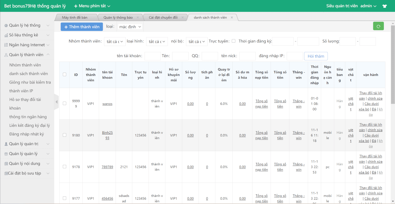Click the first Thời gian đăng ký date field
The width and height of the screenshot is (395, 204).
pyautogui.click(x=283, y=41)
